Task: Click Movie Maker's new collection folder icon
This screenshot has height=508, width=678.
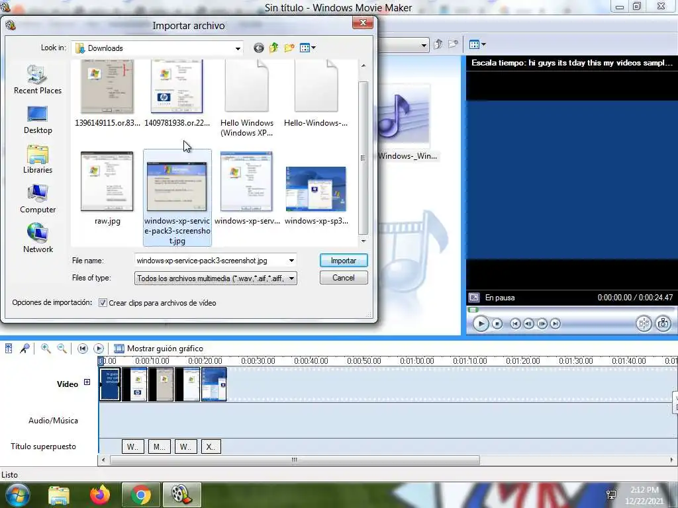Action: click(x=453, y=44)
